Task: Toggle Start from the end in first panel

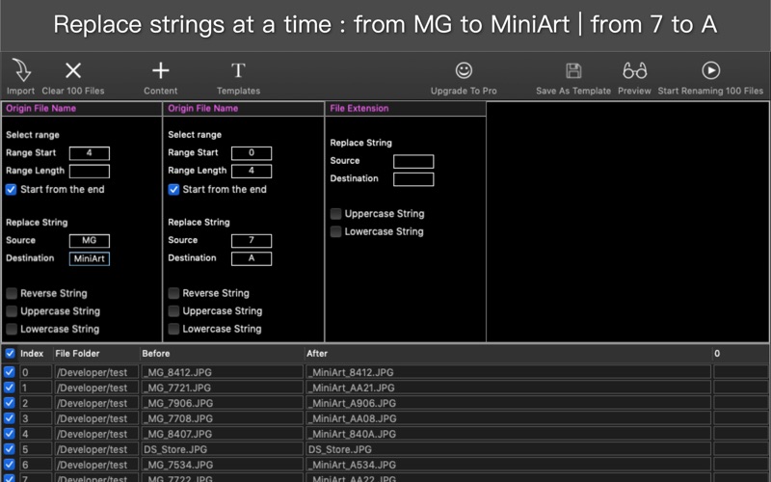Action: (12, 189)
